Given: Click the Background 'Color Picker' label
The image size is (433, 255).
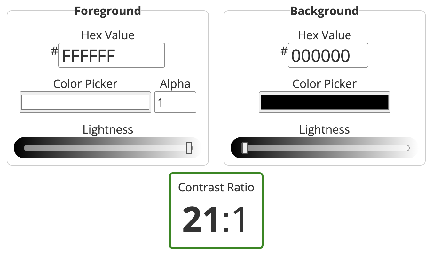Looking at the screenshot, I should tap(324, 84).
